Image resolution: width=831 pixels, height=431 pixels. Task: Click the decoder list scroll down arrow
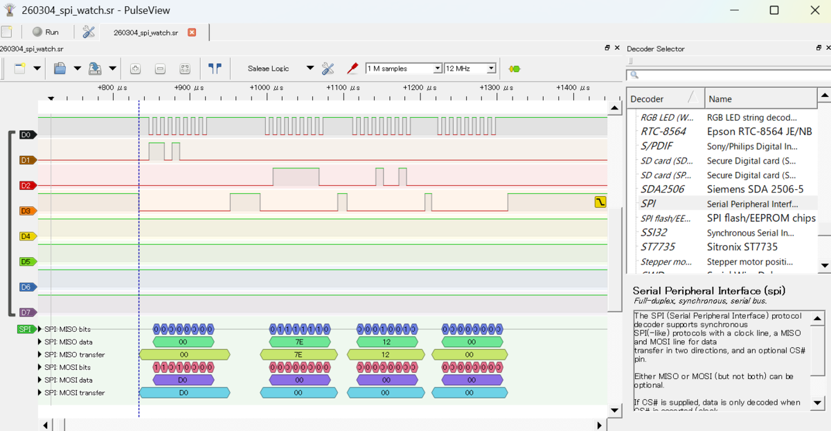pyautogui.click(x=824, y=265)
